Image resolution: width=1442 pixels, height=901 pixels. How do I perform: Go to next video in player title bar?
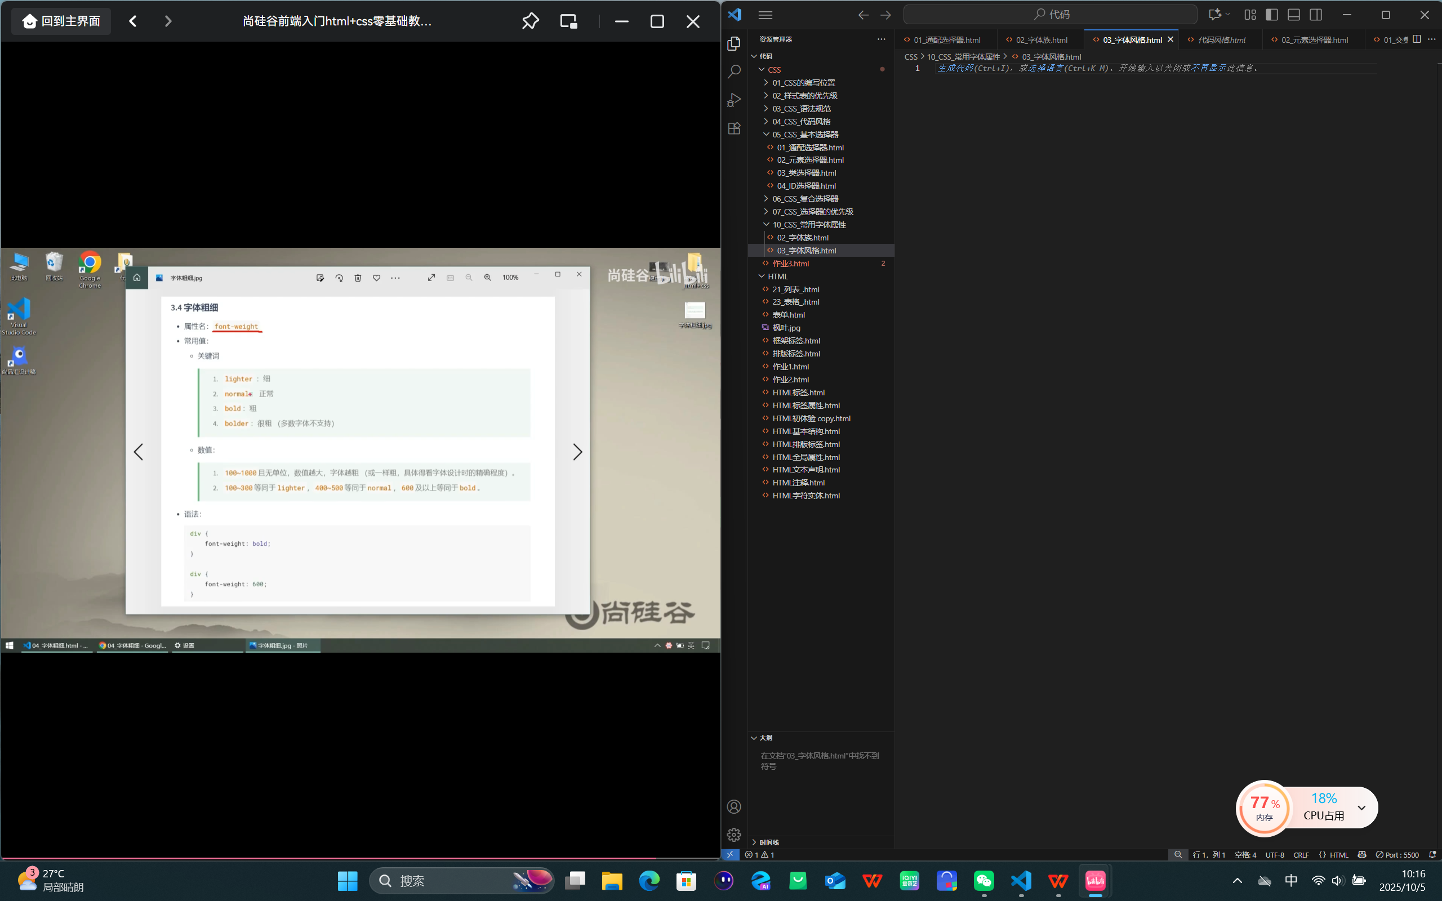168,21
